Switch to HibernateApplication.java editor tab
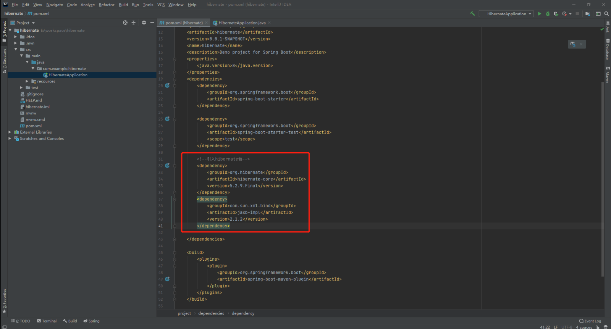The height and width of the screenshot is (329, 611). pos(242,23)
